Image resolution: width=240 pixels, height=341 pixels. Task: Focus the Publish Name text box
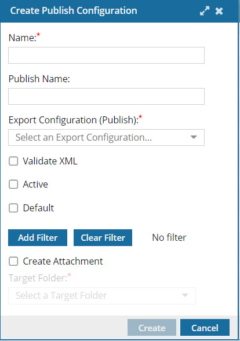[106, 96]
